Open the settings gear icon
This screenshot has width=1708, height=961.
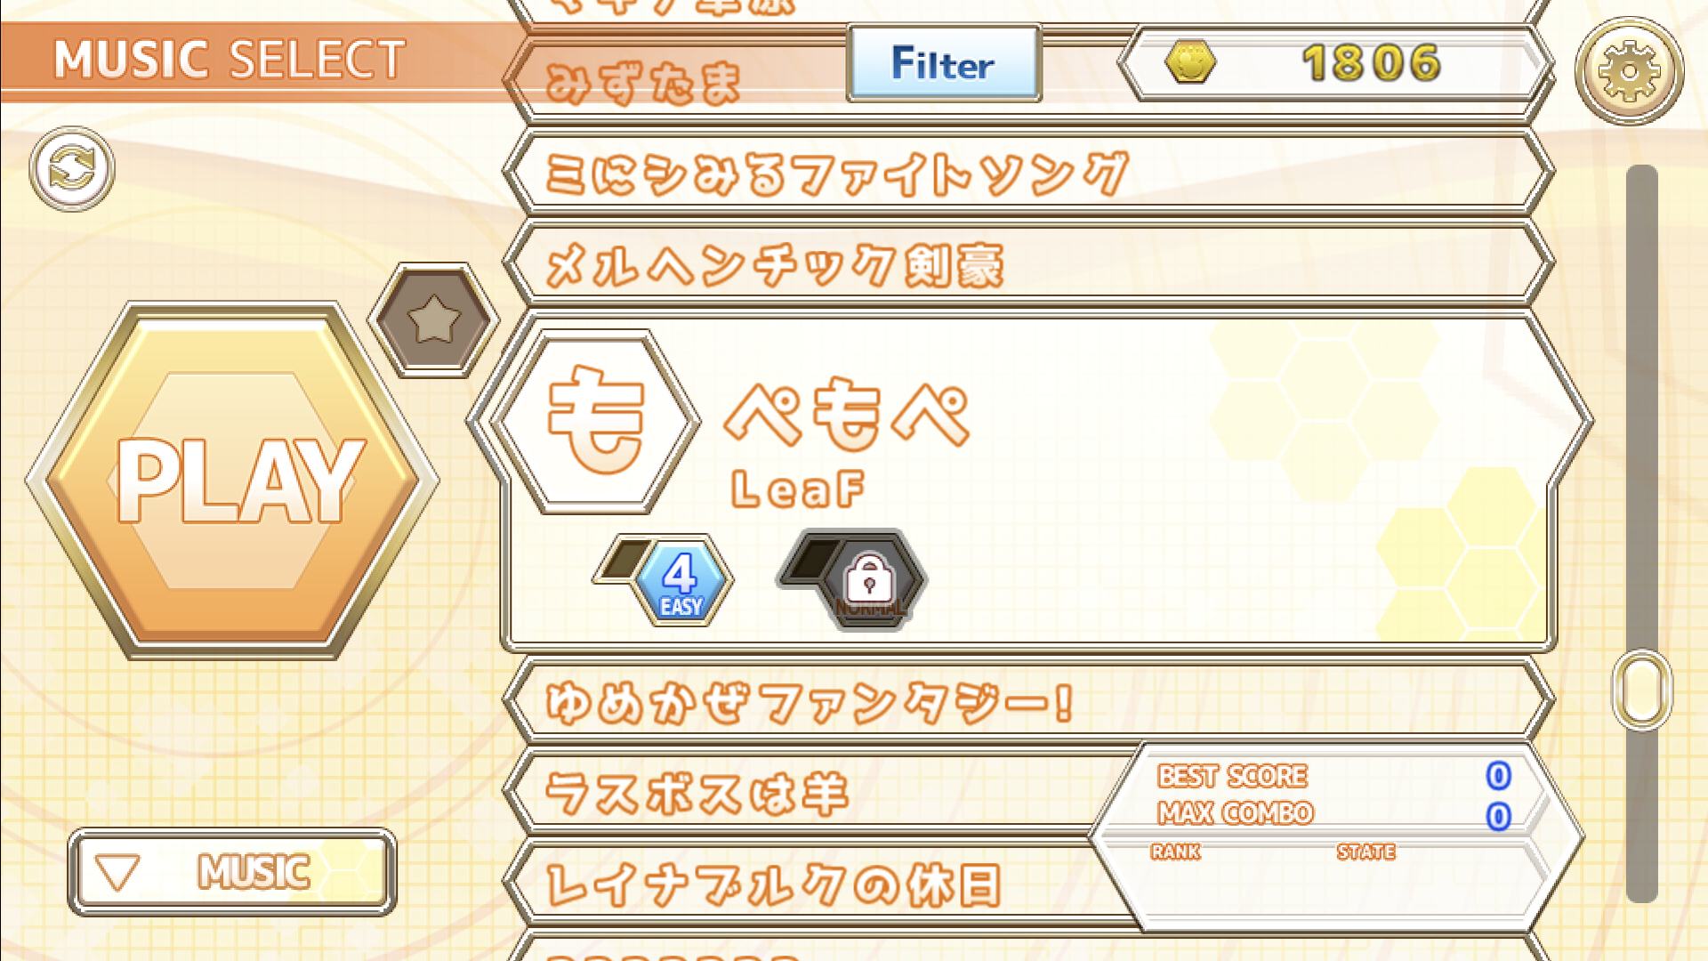pyautogui.click(x=1629, y=70)
